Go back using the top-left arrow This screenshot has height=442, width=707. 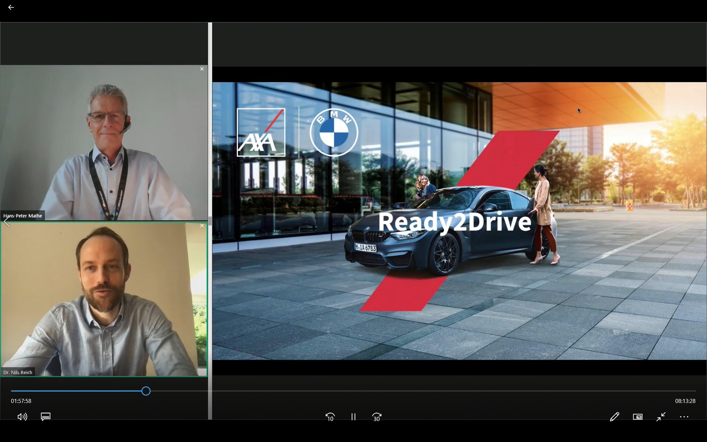11,7
